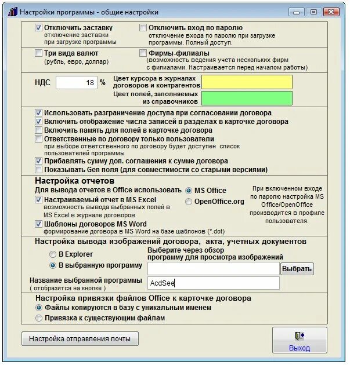350x365 pixels.
Task: Uncheck the 'Отключить заставку' checkbox
Action: 38,28
